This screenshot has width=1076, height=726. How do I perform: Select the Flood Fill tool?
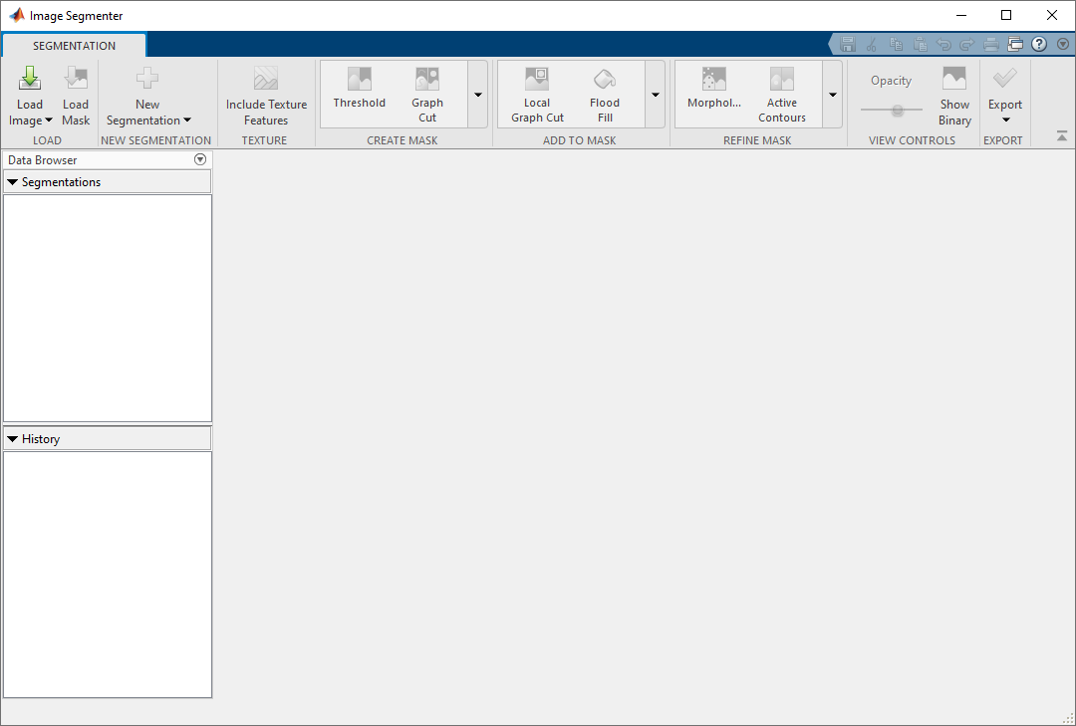605,94
